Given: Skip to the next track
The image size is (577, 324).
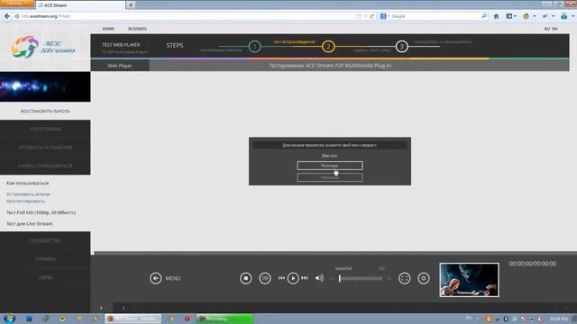Looking at the screenshot, I should click(x=305, y=278).
